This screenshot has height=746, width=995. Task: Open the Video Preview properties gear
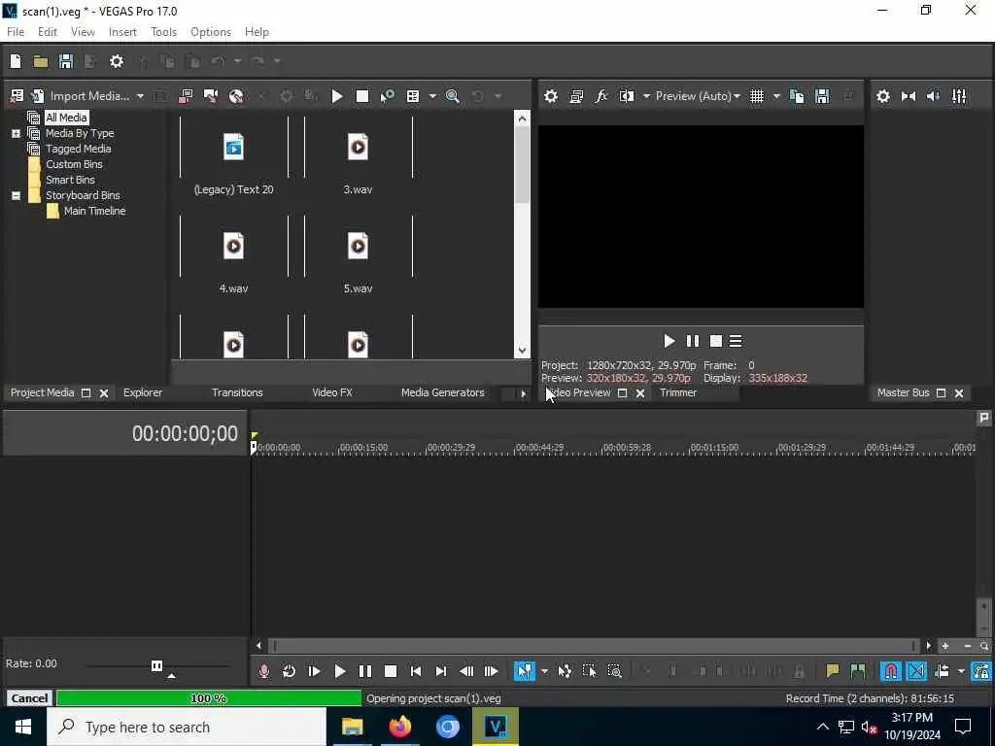551,96
